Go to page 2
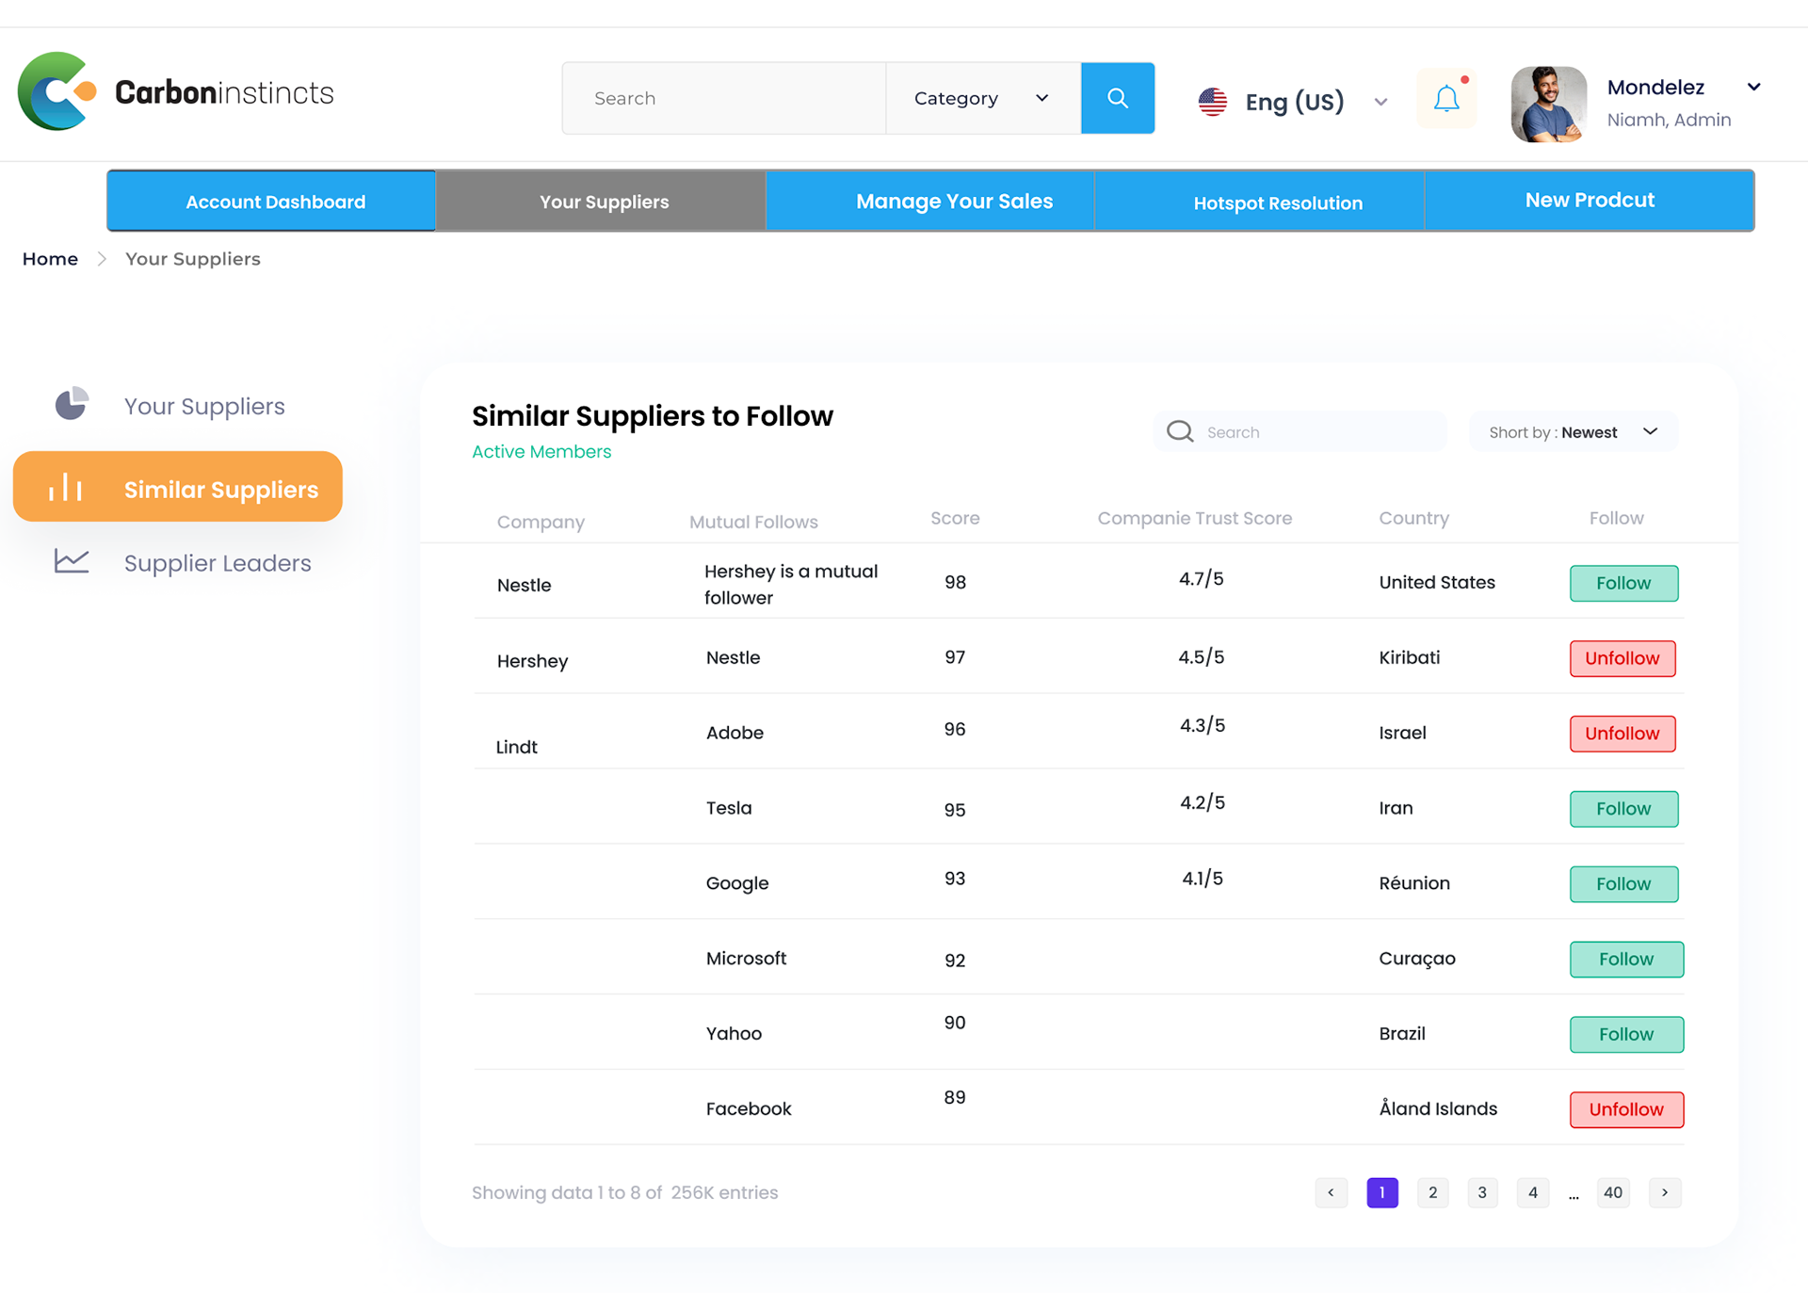This screenshot has width=1808, height=1293. pos(1432,1192)
